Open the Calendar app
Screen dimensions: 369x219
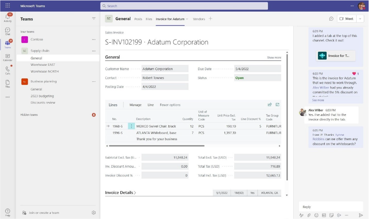[x=8, y=57]
